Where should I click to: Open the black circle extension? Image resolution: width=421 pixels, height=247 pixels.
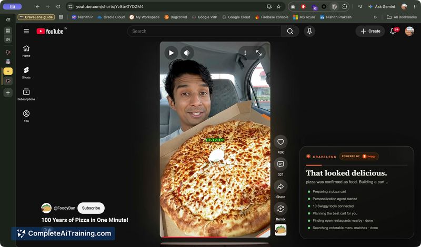pyautogui.click(x=324, y=7)
